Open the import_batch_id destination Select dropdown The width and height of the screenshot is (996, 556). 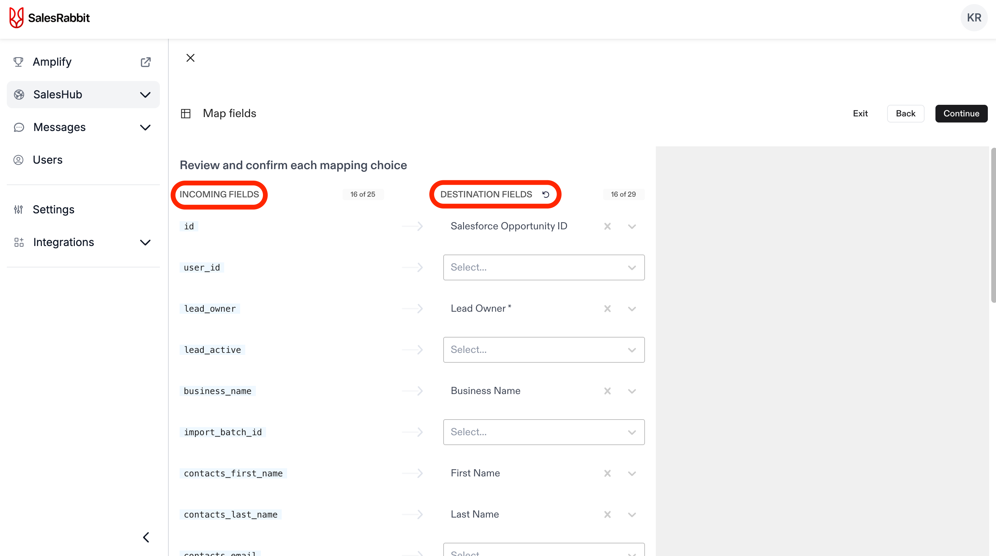tap(543, 432)
